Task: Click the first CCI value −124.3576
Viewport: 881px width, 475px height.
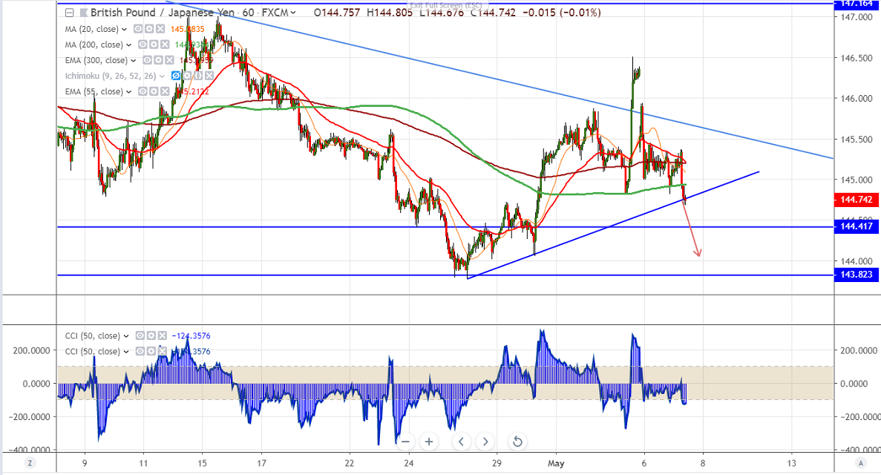Action: 191,336
